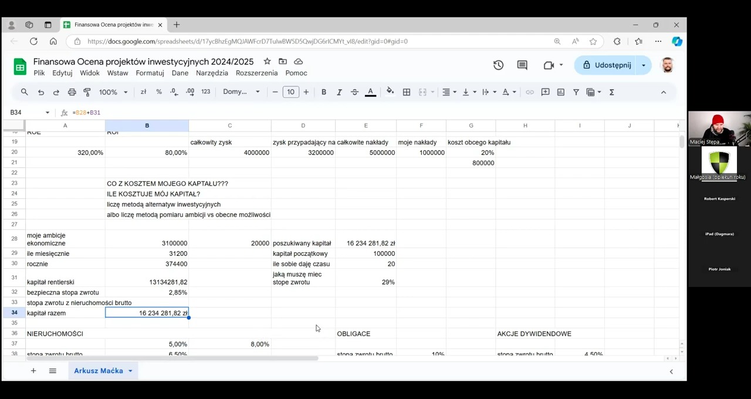
Task: Open the fill color bucket picker
Action: point(390,92)
